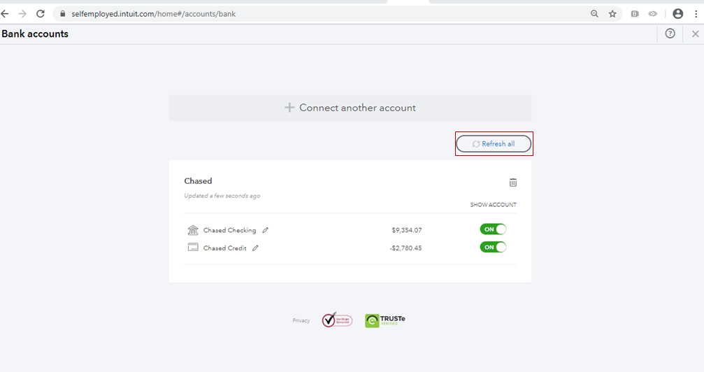This screenshot has width=704, height=372.
Task: Delete the Chased bank connection via the trash icon
Action: coord(512,183)
